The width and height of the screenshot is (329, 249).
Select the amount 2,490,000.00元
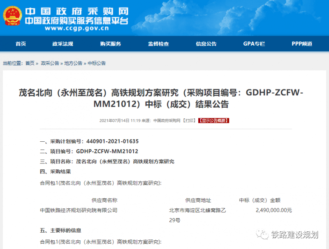tap(274, 210)
